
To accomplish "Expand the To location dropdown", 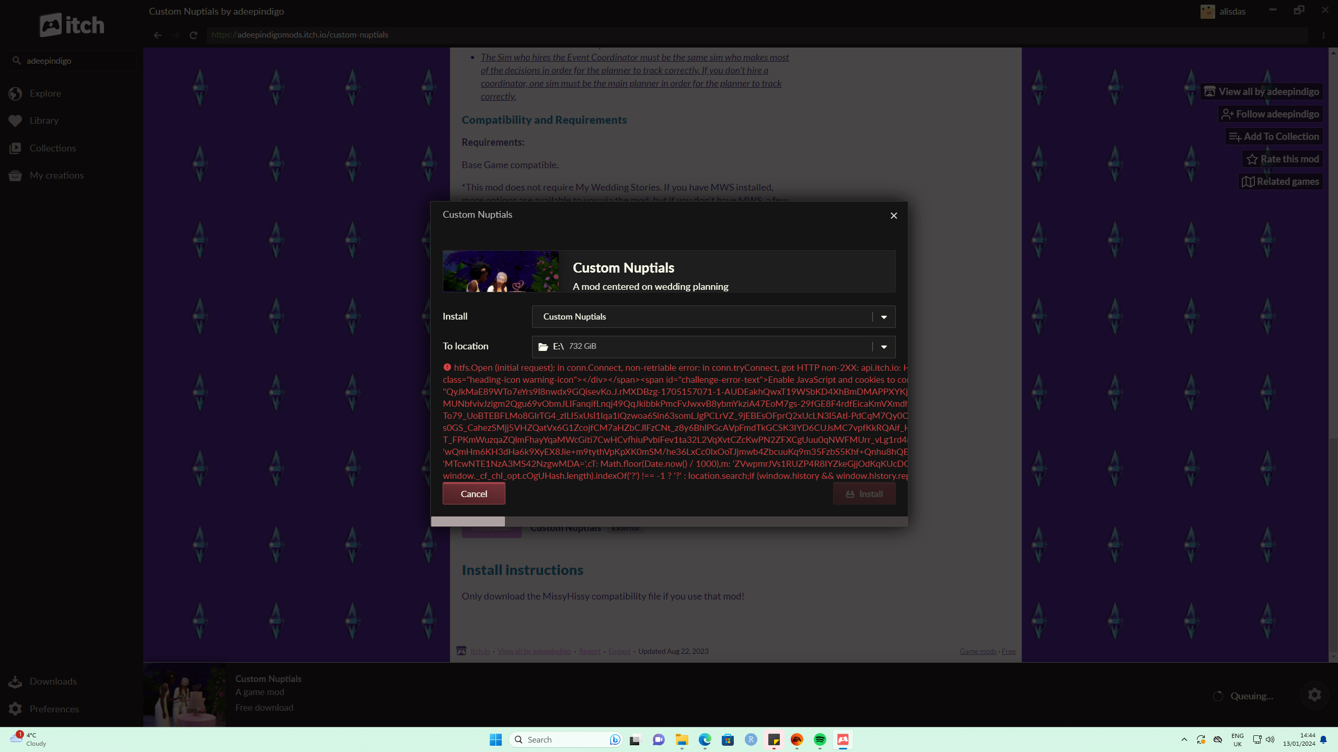I will (x=884, y=347).
